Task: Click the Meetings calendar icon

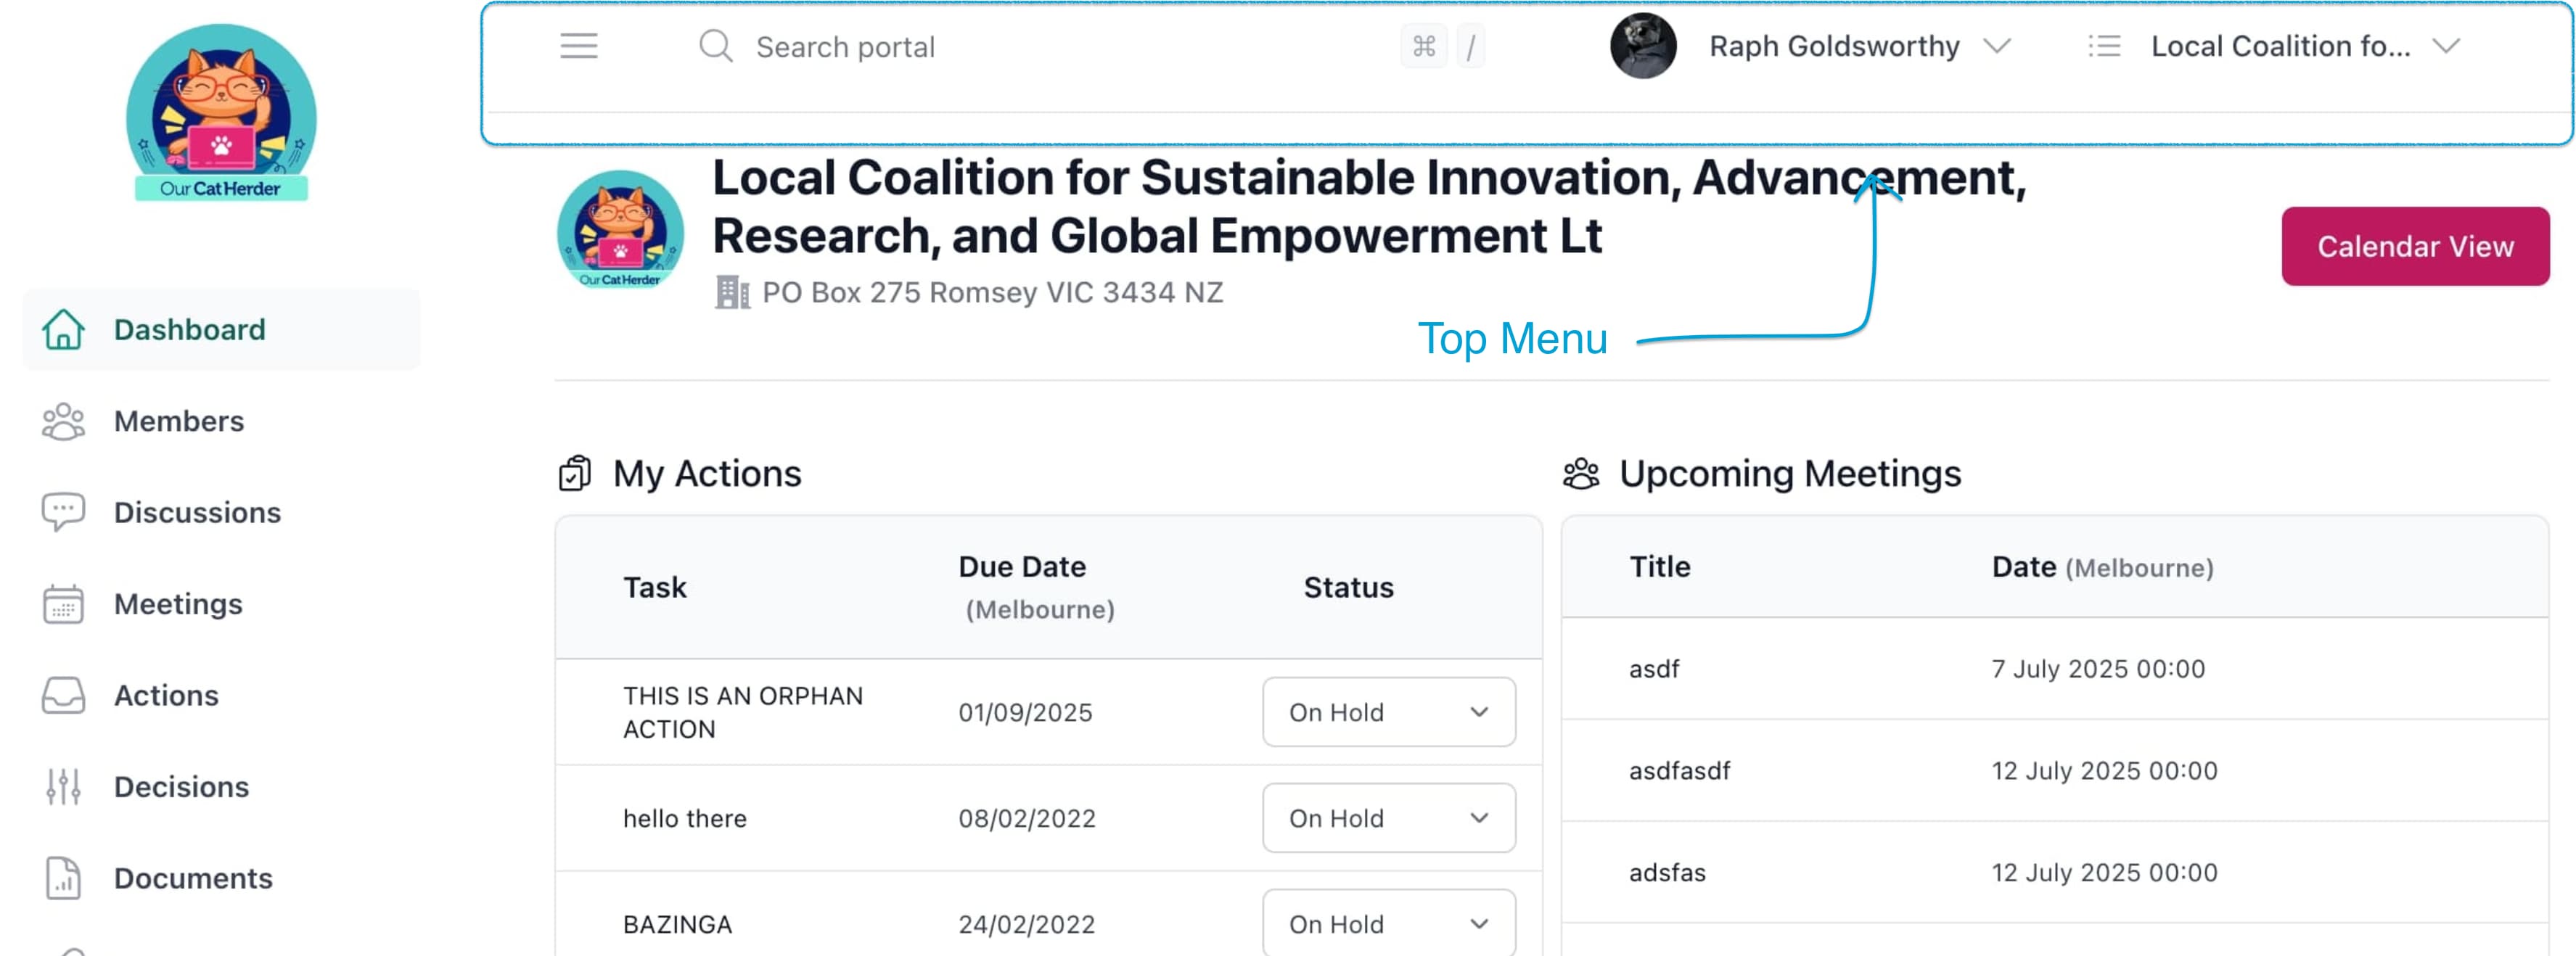Action: tap(63, 604)
